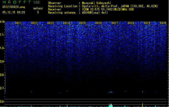Click the 0.6 kHz axis label
This screenshot has height=107, width=169.
tap(2, 102)
